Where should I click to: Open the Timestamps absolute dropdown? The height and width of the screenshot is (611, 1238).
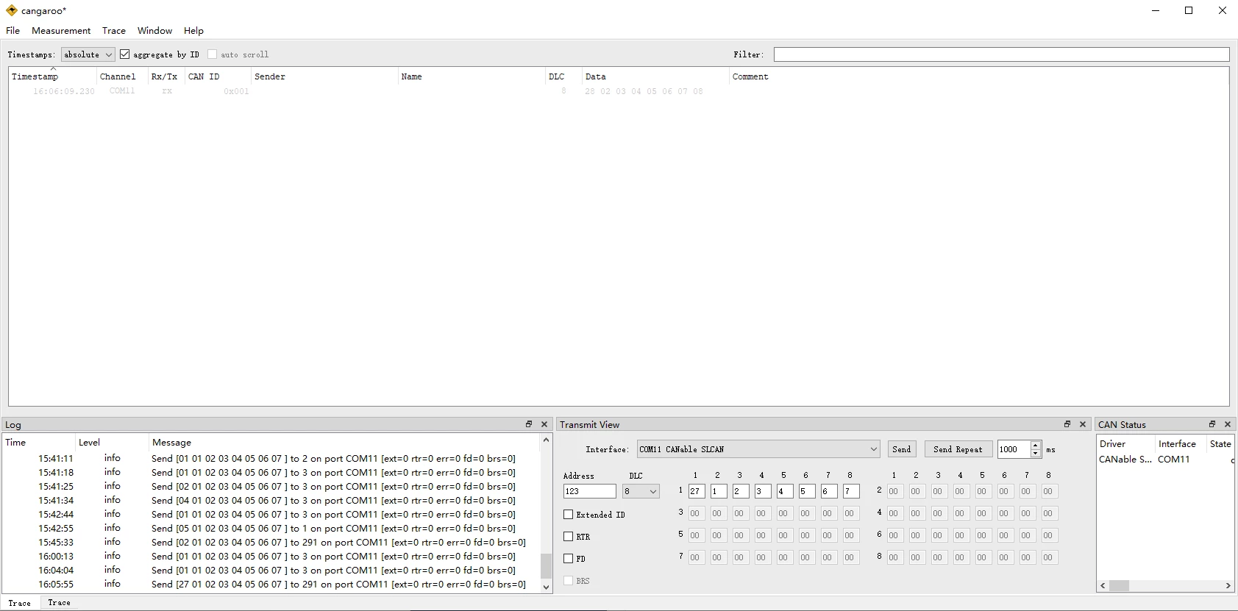[x=88, y=54]
